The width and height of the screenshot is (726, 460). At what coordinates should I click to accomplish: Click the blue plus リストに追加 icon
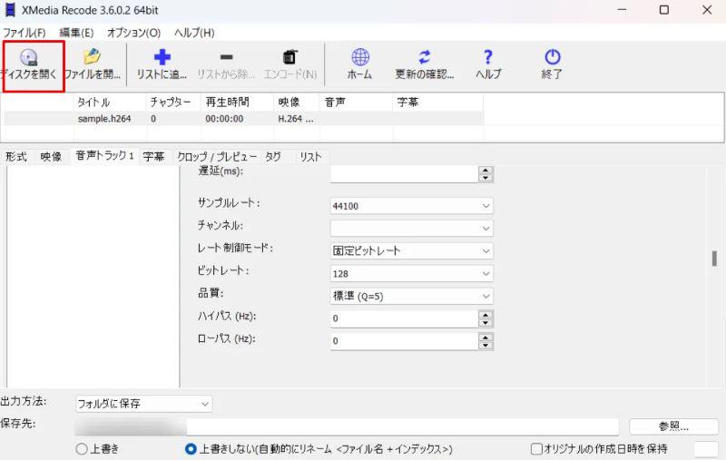[x=162, y=58]
